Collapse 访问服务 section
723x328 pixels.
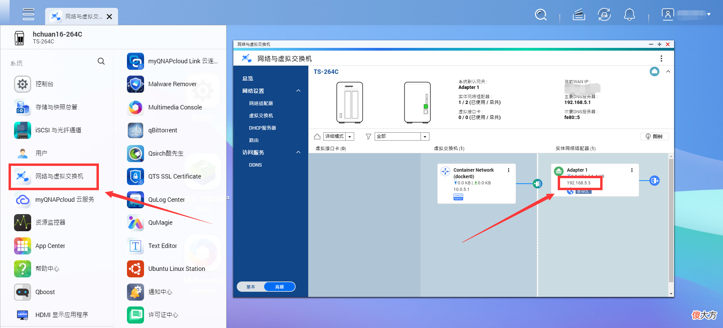(298, 153)
